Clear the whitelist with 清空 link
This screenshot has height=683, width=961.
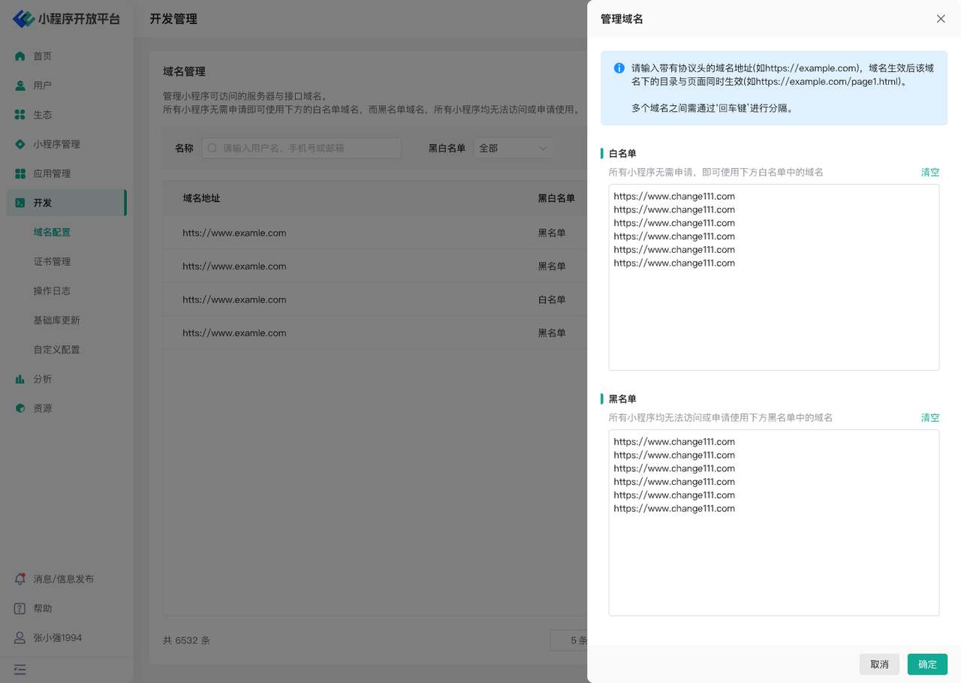click(929, 172)
